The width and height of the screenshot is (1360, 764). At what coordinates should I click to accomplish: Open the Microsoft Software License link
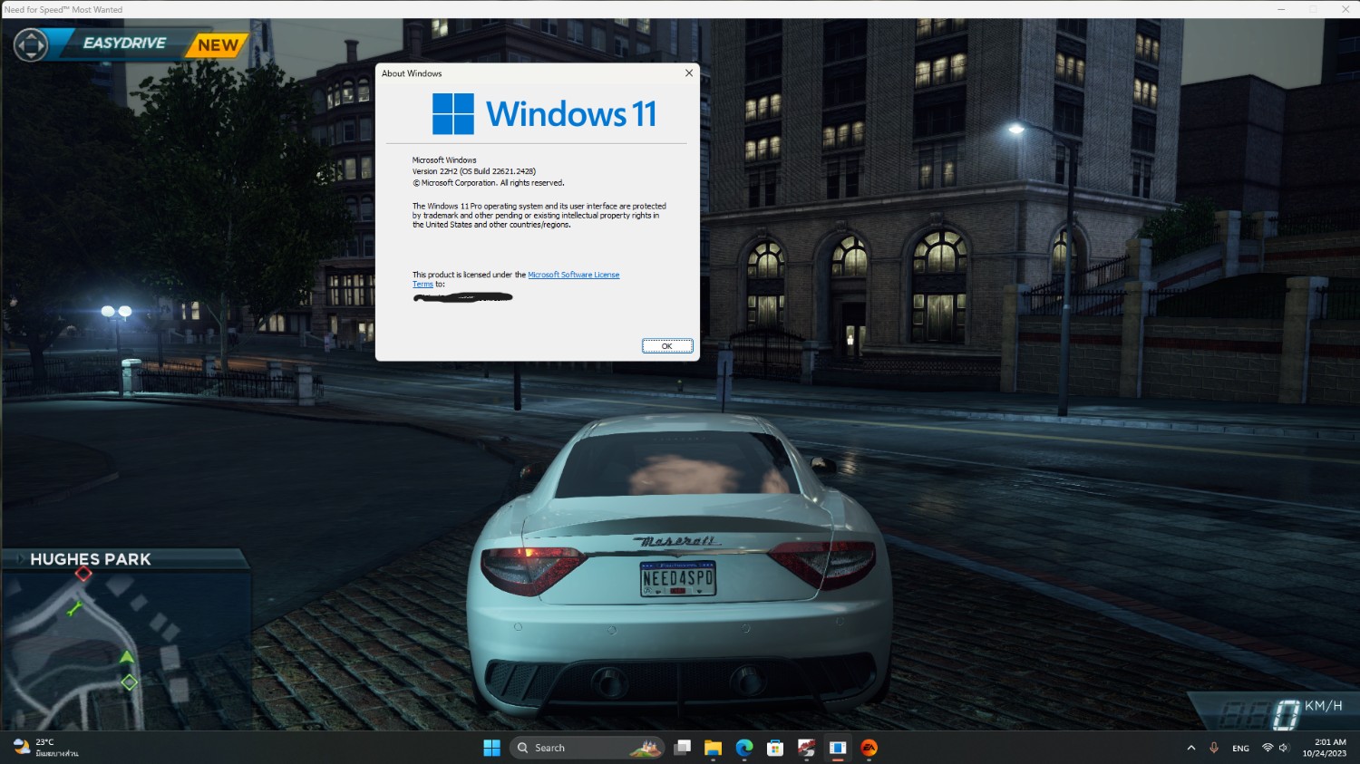coord(574,275)
